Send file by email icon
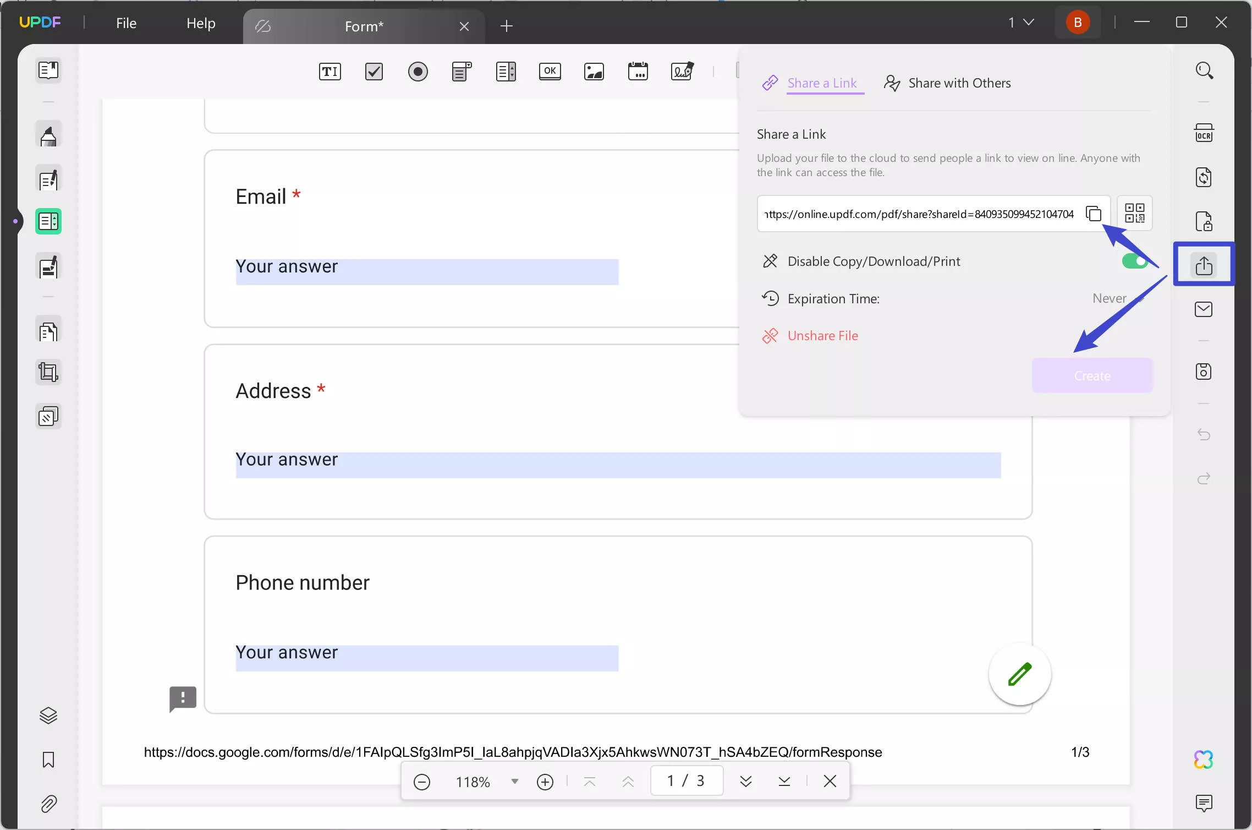This screenshot has width=1252, height=830. pyautogui.click(x=1204, y=309)
